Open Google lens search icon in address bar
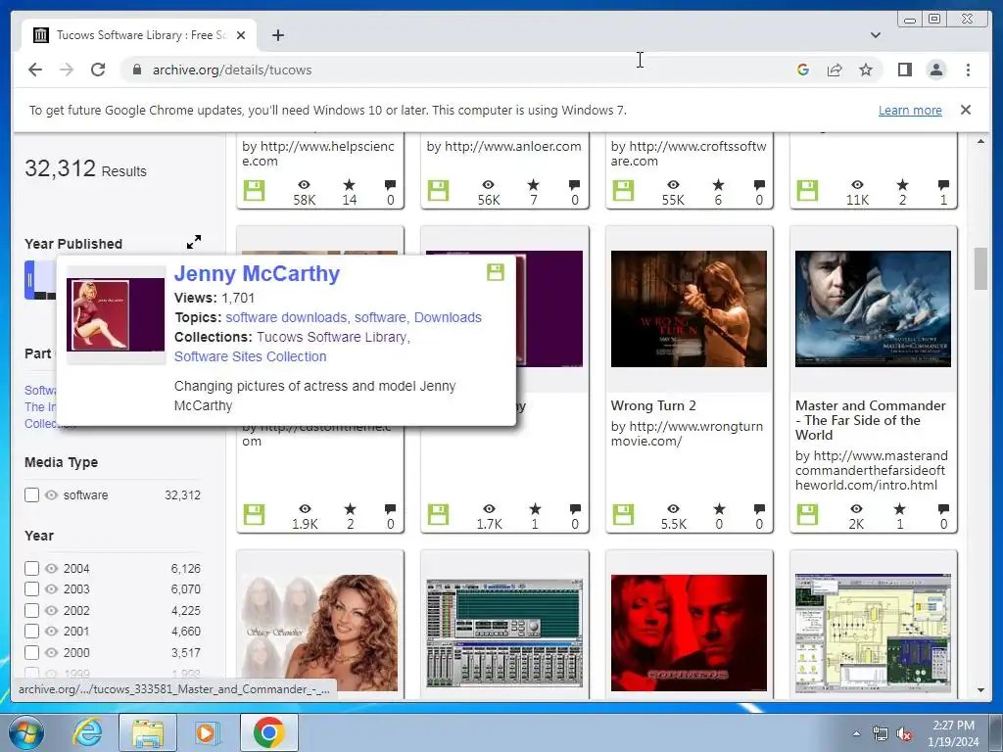1003x752 pixels. (x=803, y=70)
